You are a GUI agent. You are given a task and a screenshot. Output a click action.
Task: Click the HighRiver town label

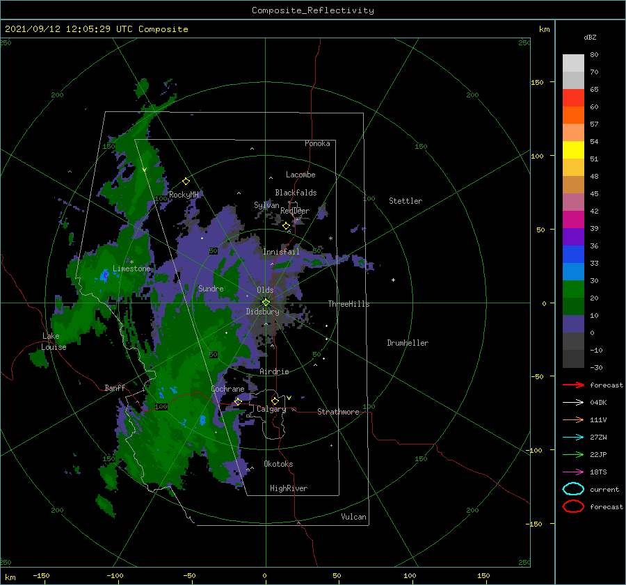click(x=289, y=488)
